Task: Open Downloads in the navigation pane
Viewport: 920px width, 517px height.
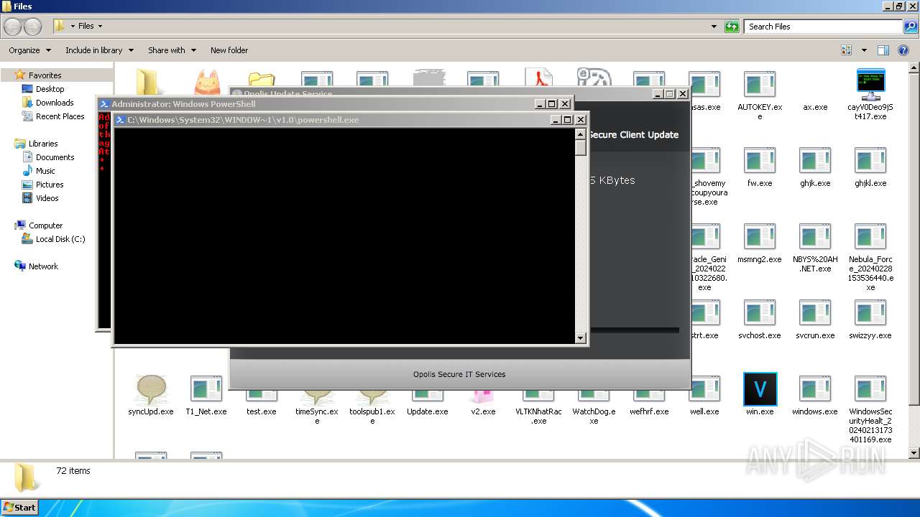Action: pyautogui.click(x=55, y=103)
